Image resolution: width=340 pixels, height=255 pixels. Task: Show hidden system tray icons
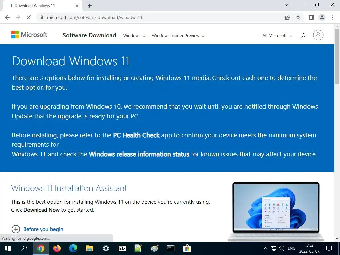(265, 248)
